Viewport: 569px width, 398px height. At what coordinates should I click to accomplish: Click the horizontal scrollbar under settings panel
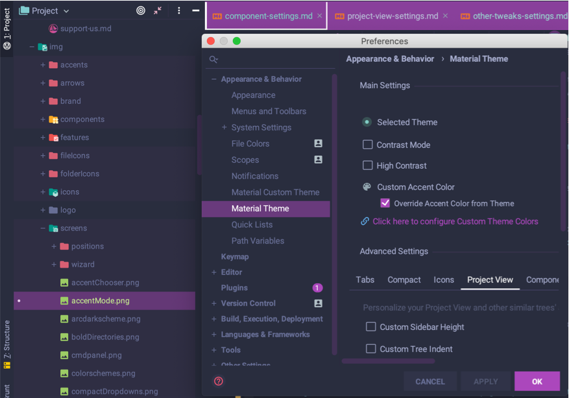coord(388,361)
